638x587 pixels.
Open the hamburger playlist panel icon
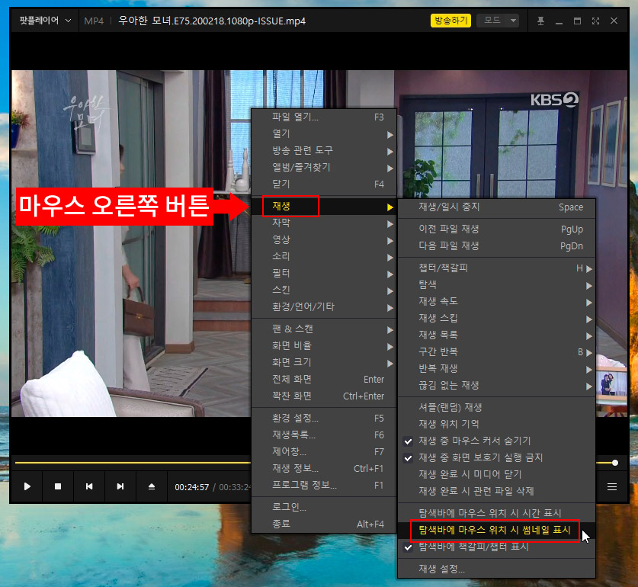point(612,487)
